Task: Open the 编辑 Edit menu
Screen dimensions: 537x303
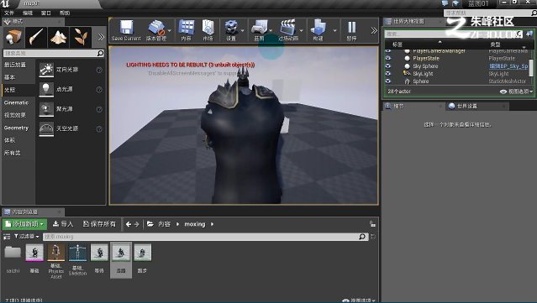Action: point(28,13)
